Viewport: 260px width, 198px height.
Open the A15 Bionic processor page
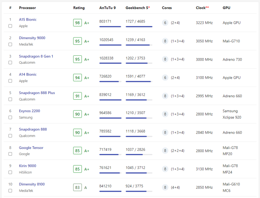tap(28, 20)
